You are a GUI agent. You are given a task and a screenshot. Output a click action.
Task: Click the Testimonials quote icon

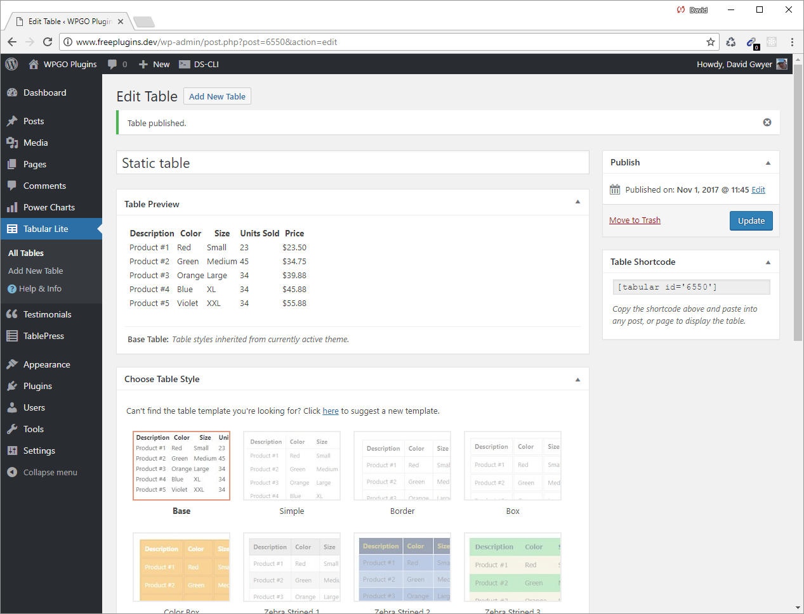tap(12, 314)
